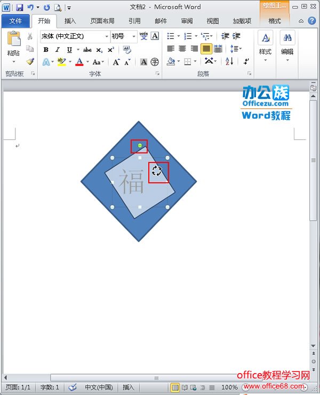Switch to full screen reading view
The width and height of the screenshot is (320, 395).
click(185, 388)
